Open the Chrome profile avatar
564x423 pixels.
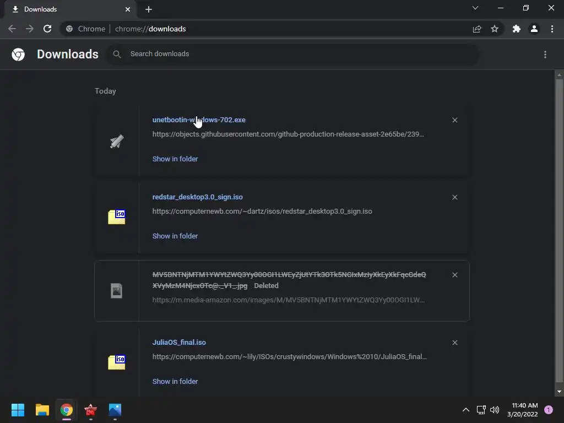pyautogui.click(x=534, y=29)
